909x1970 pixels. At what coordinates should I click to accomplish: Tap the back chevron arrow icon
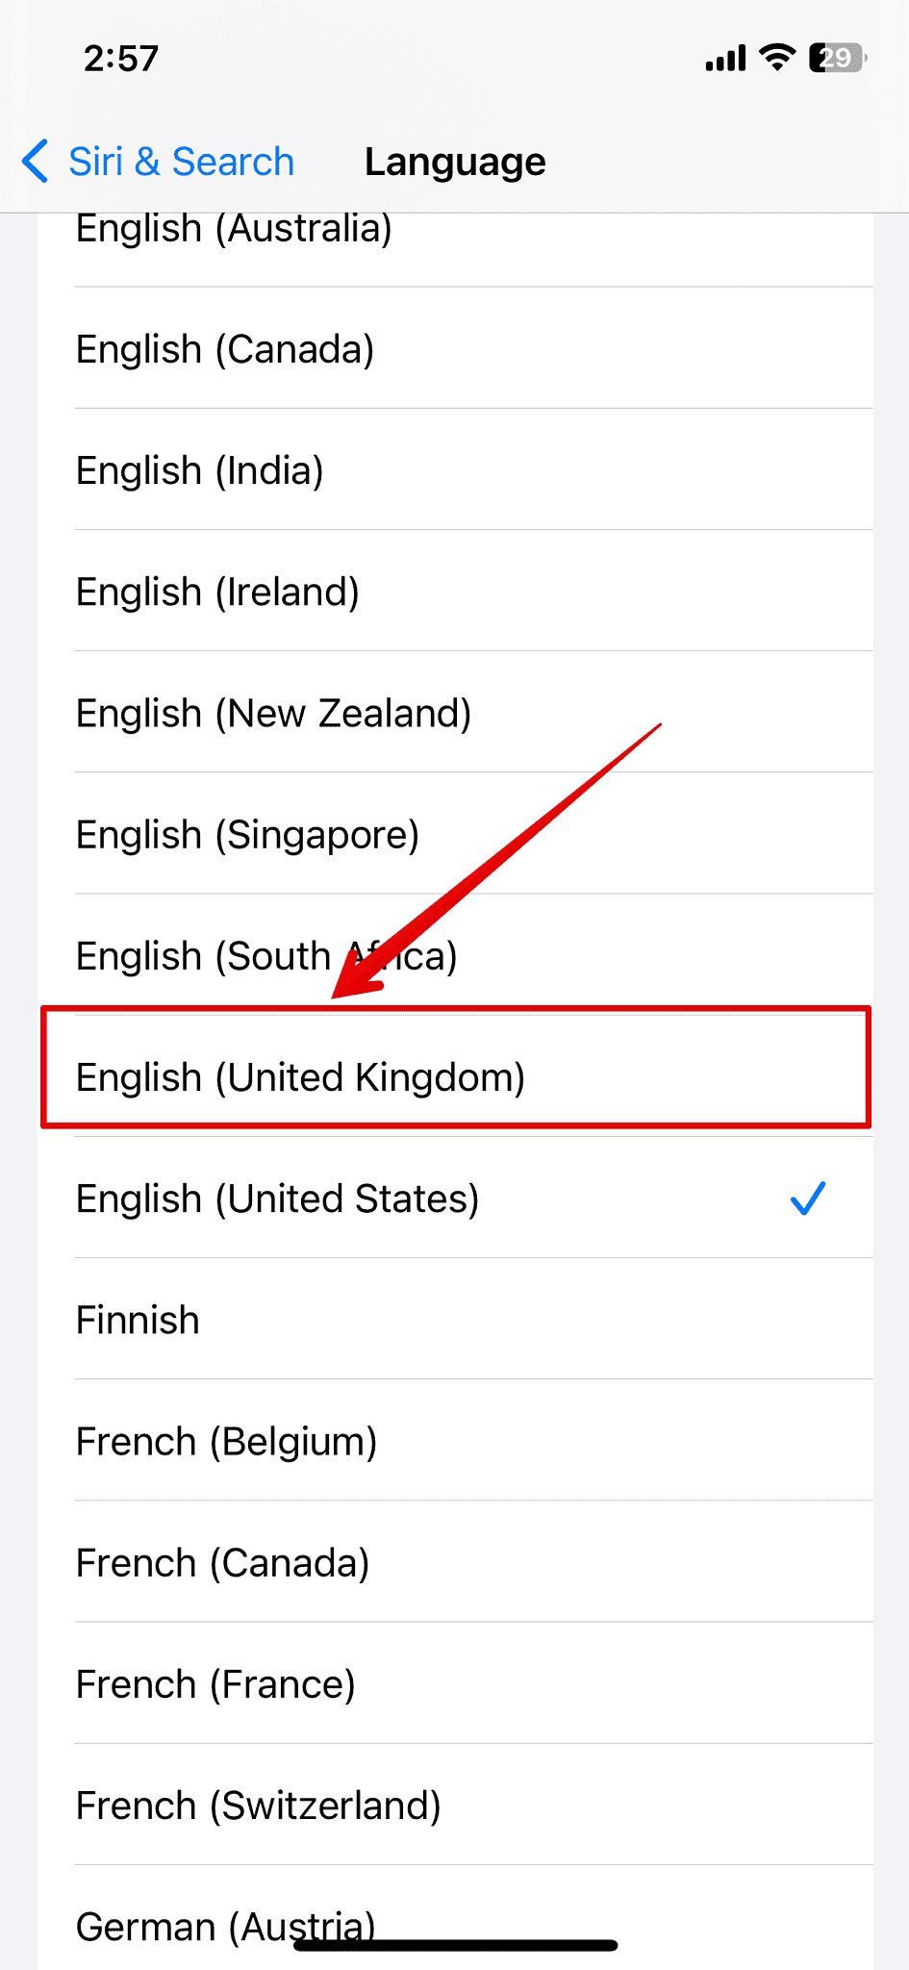(36, 161)
